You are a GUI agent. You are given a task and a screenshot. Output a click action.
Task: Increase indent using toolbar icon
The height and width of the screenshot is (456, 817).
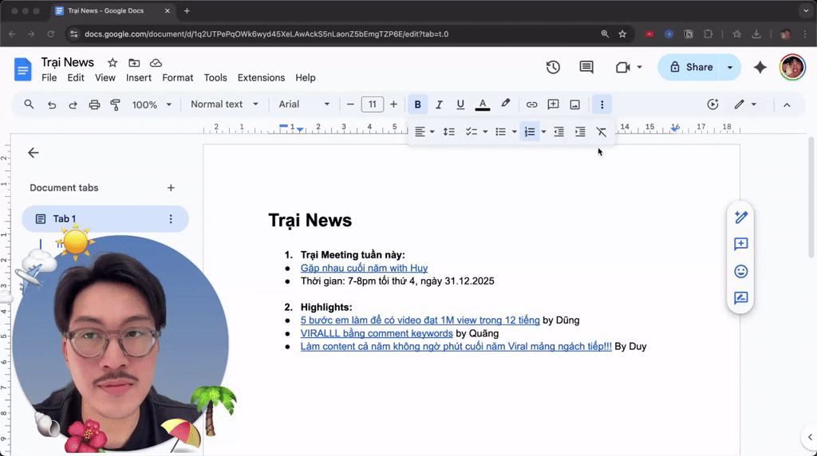[580, 132]
